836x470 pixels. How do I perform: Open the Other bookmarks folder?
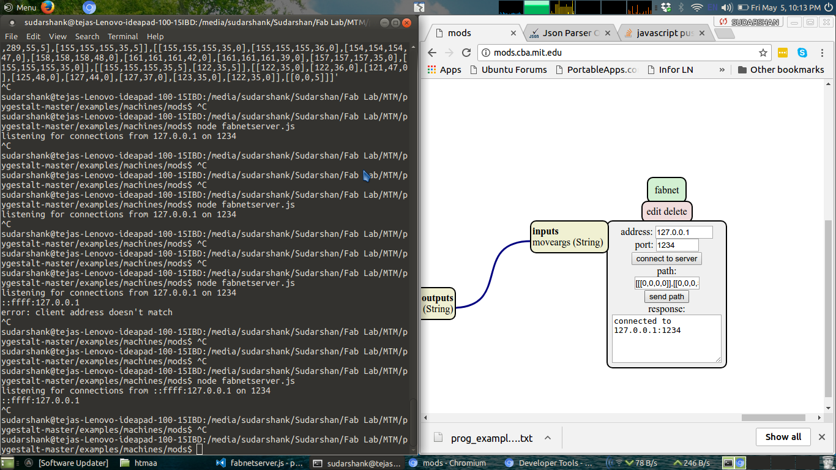point(781,70)
